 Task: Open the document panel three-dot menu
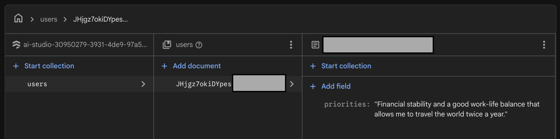pos(544,45)
